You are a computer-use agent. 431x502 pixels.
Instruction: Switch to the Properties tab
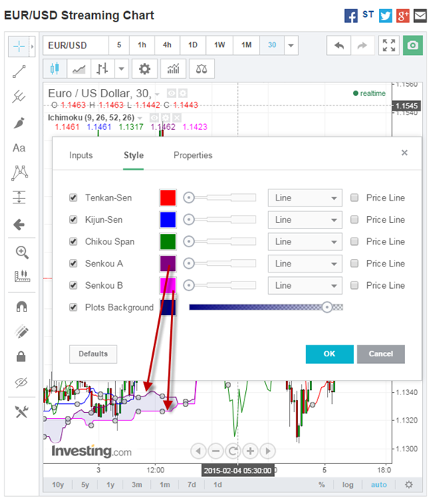pyautogui.click(x=193, y=155)
